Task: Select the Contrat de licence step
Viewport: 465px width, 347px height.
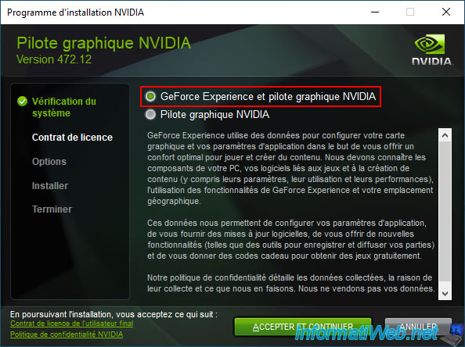Action: tap(72, 138)
